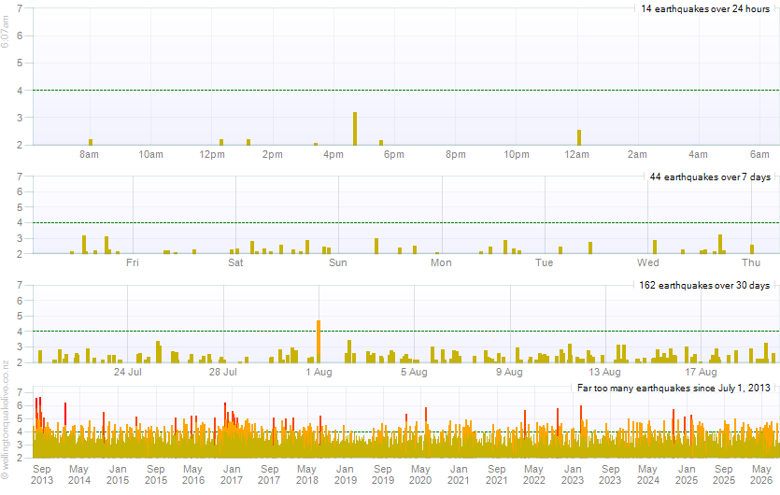Image resolution: width=780 pixels, height=495 pixels.
Task: Click the 6:07am timestamp on the left edge
Action: coord(5,32)
